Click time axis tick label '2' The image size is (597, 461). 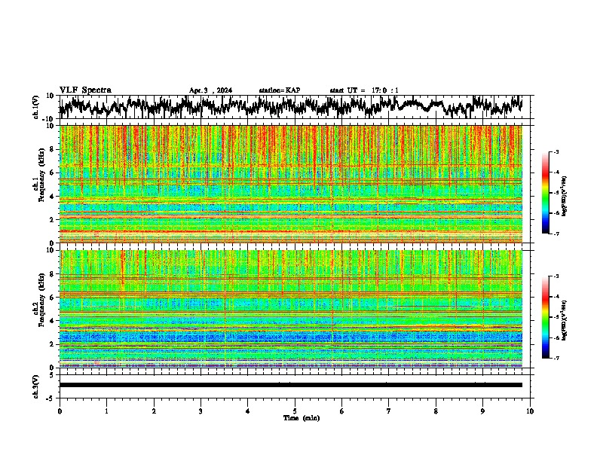point(154,411)
